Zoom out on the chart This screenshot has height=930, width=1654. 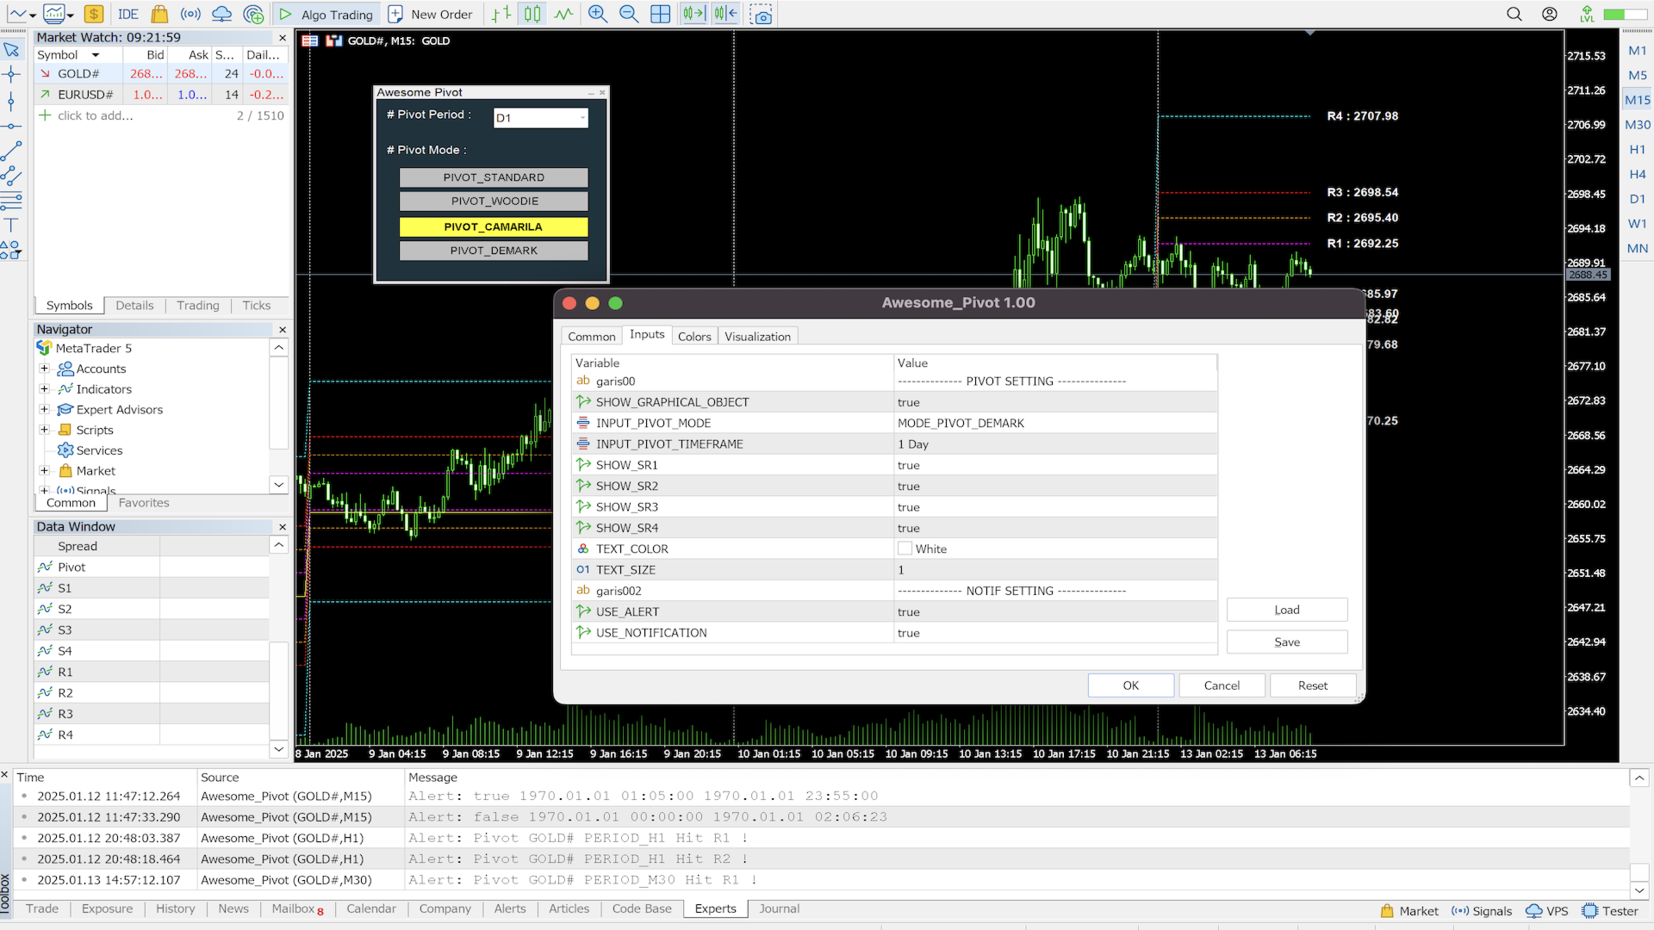(x=629, y=14)
